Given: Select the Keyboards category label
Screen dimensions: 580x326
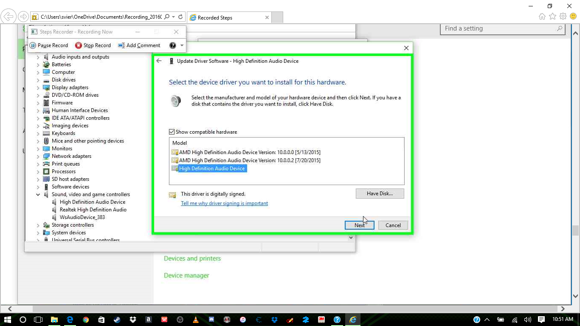Looking at the screenshot, I should pos(63,133).
